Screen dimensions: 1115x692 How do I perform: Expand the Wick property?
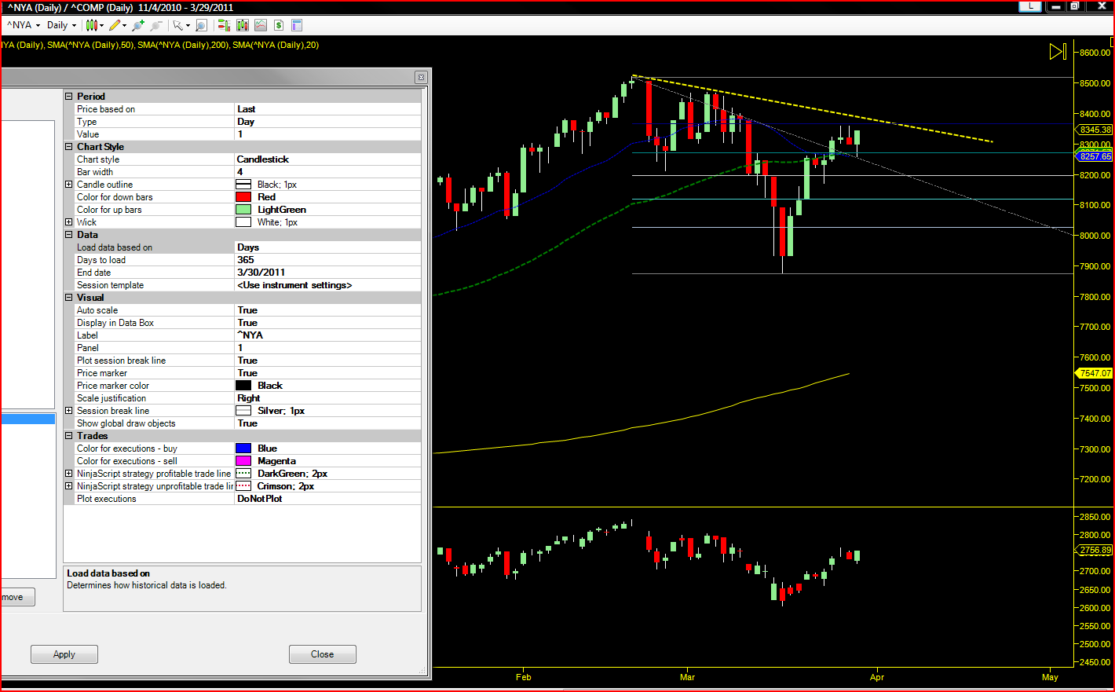tap(69, 222)
